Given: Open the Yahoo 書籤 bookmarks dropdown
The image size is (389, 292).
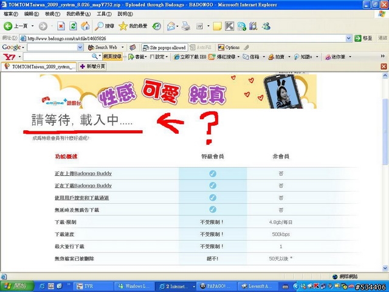Looking at the screenshot, I should pos(137,57).
